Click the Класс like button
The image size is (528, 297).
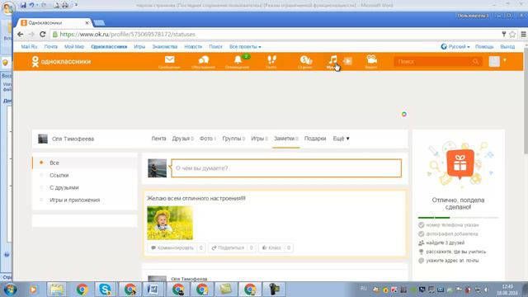(x=275, y=247)
